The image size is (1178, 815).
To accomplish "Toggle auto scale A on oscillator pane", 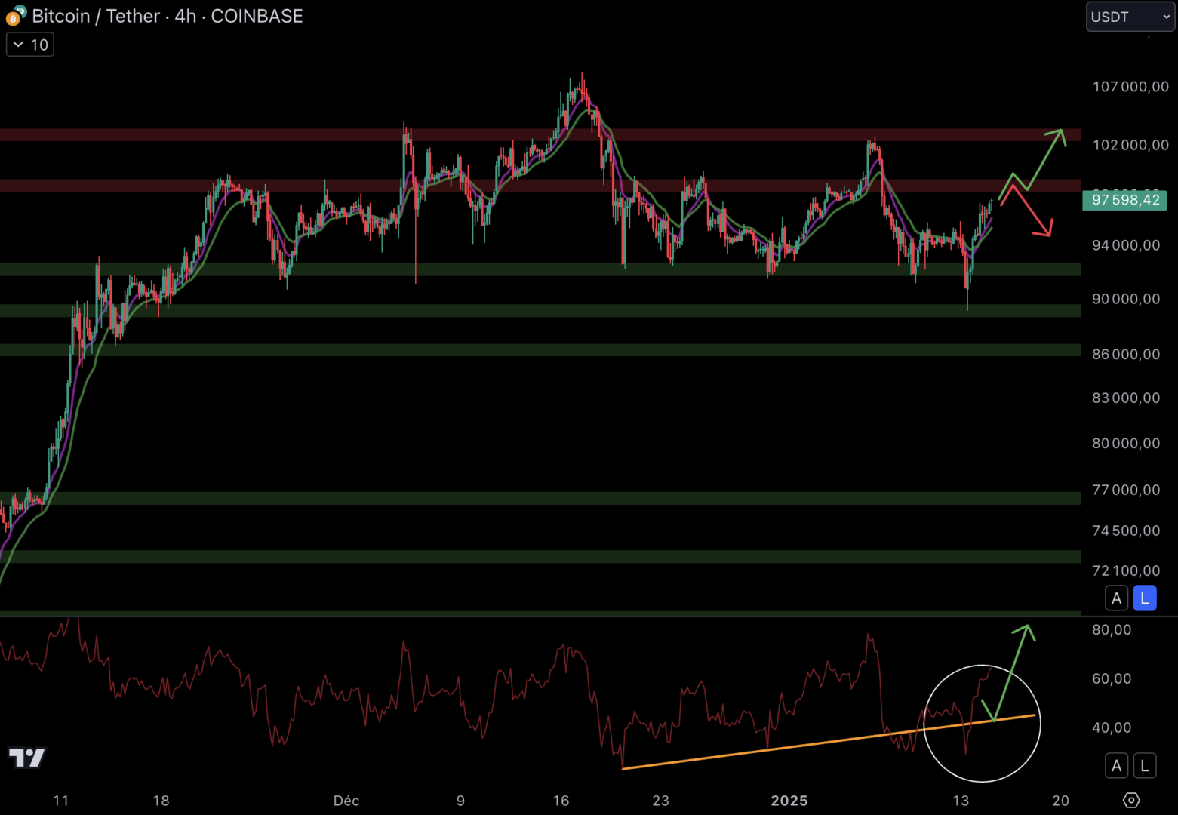I will [1116, 766].
